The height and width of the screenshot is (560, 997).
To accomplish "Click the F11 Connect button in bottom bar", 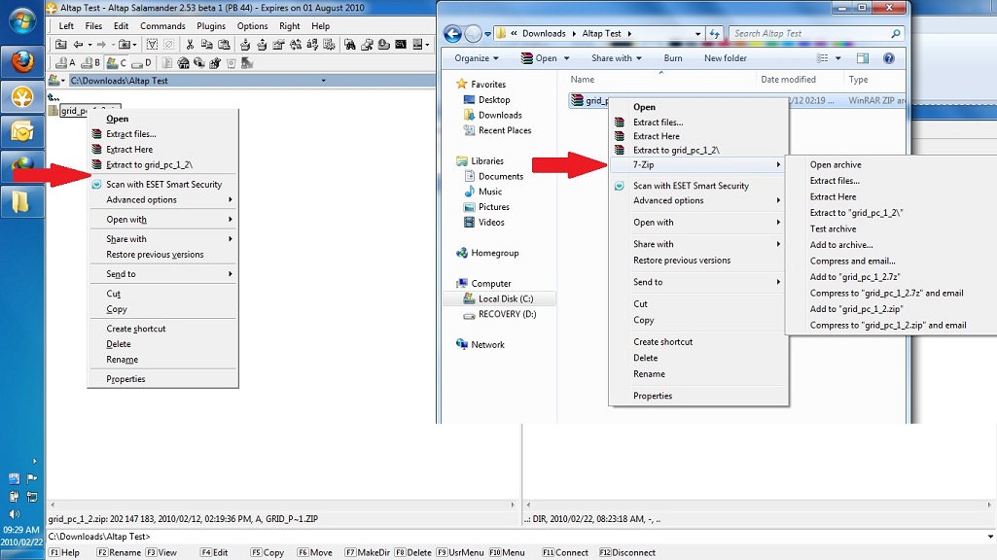I will [565, 552].
